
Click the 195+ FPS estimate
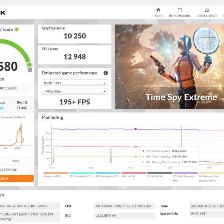(x=75, y=102)
